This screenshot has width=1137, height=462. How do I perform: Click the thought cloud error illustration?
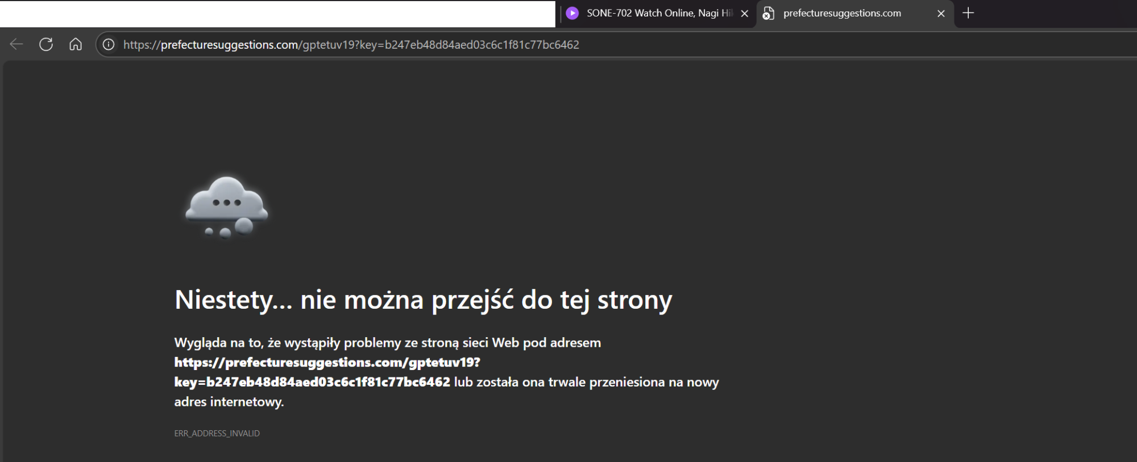tap(227, 207)
